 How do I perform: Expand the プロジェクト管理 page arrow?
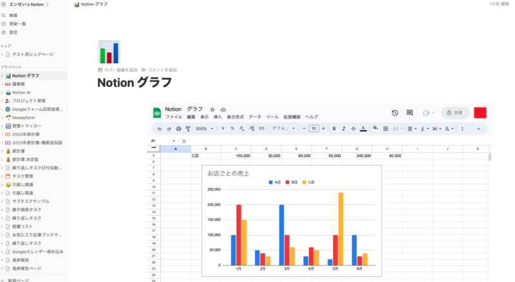tap(2, 101)
